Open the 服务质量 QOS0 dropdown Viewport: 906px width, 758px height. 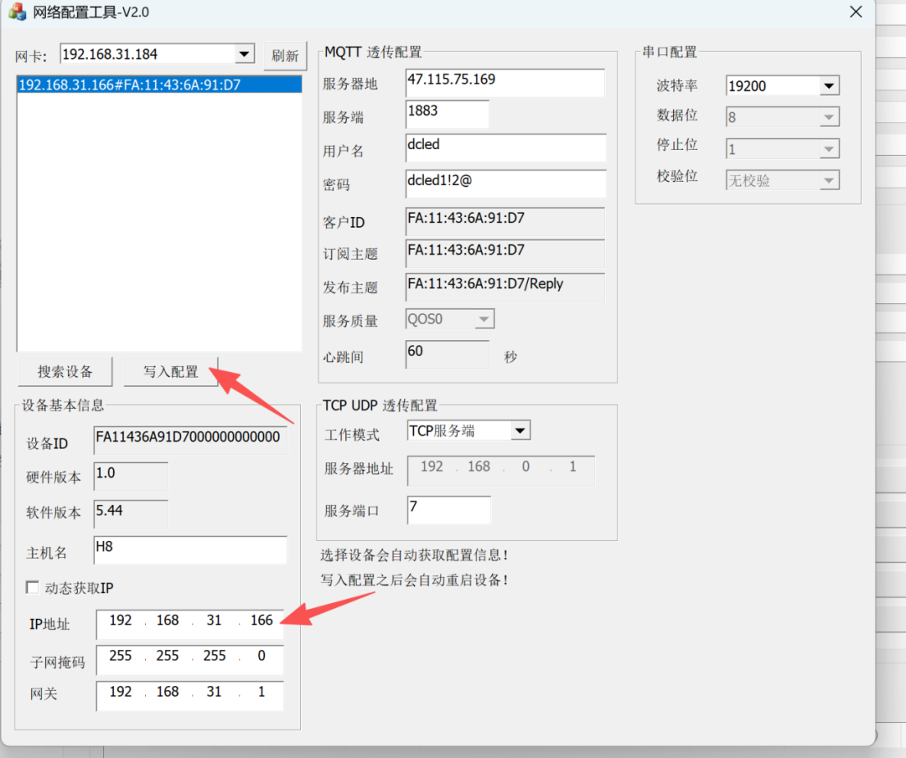[x=484, y=319]
